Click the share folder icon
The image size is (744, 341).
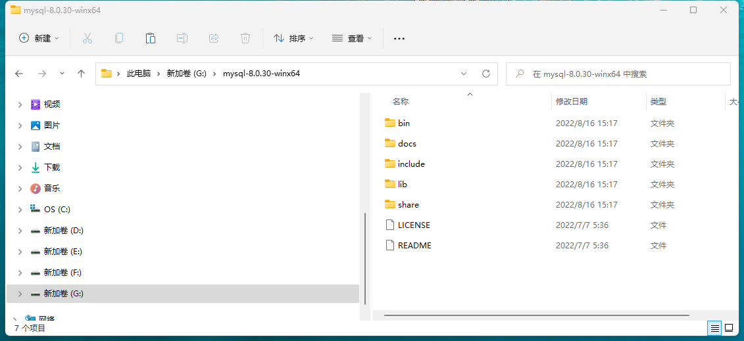tap(390, 204)
